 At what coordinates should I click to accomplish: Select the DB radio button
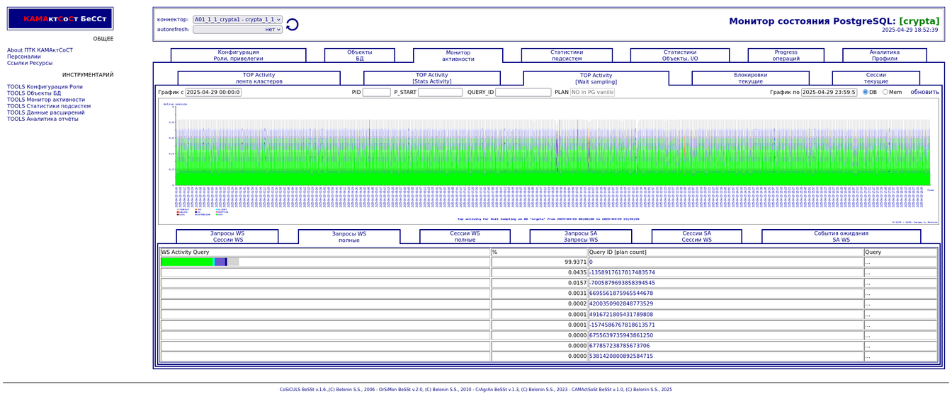(865, 92)
